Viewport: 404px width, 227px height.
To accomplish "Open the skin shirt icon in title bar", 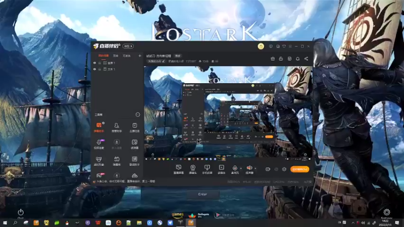I will (284, 46).
